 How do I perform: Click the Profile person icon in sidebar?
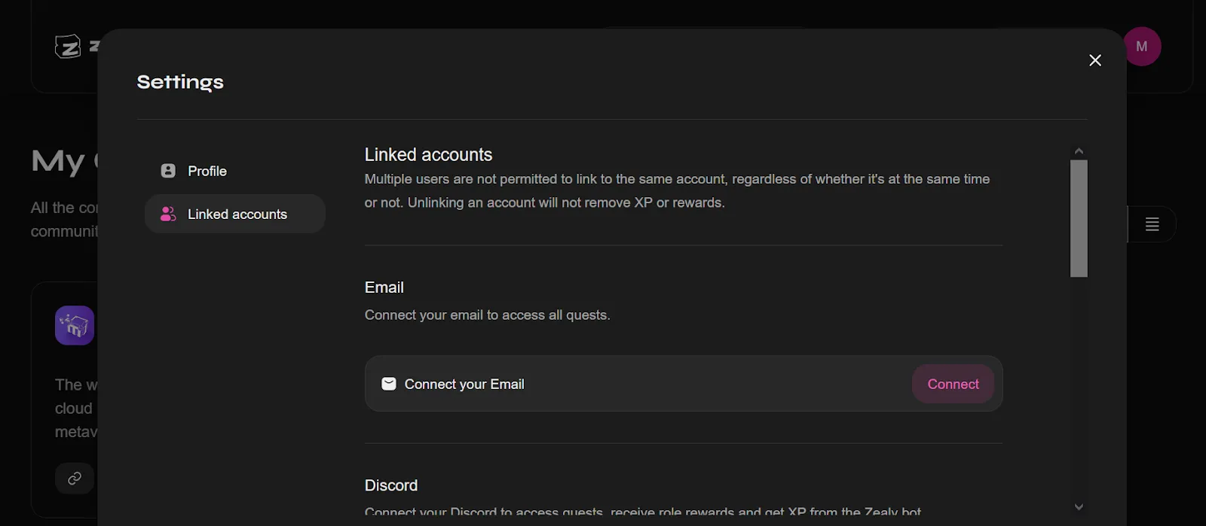168,171
